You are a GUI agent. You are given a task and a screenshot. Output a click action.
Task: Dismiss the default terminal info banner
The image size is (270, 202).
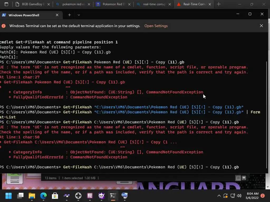[261, 26]
